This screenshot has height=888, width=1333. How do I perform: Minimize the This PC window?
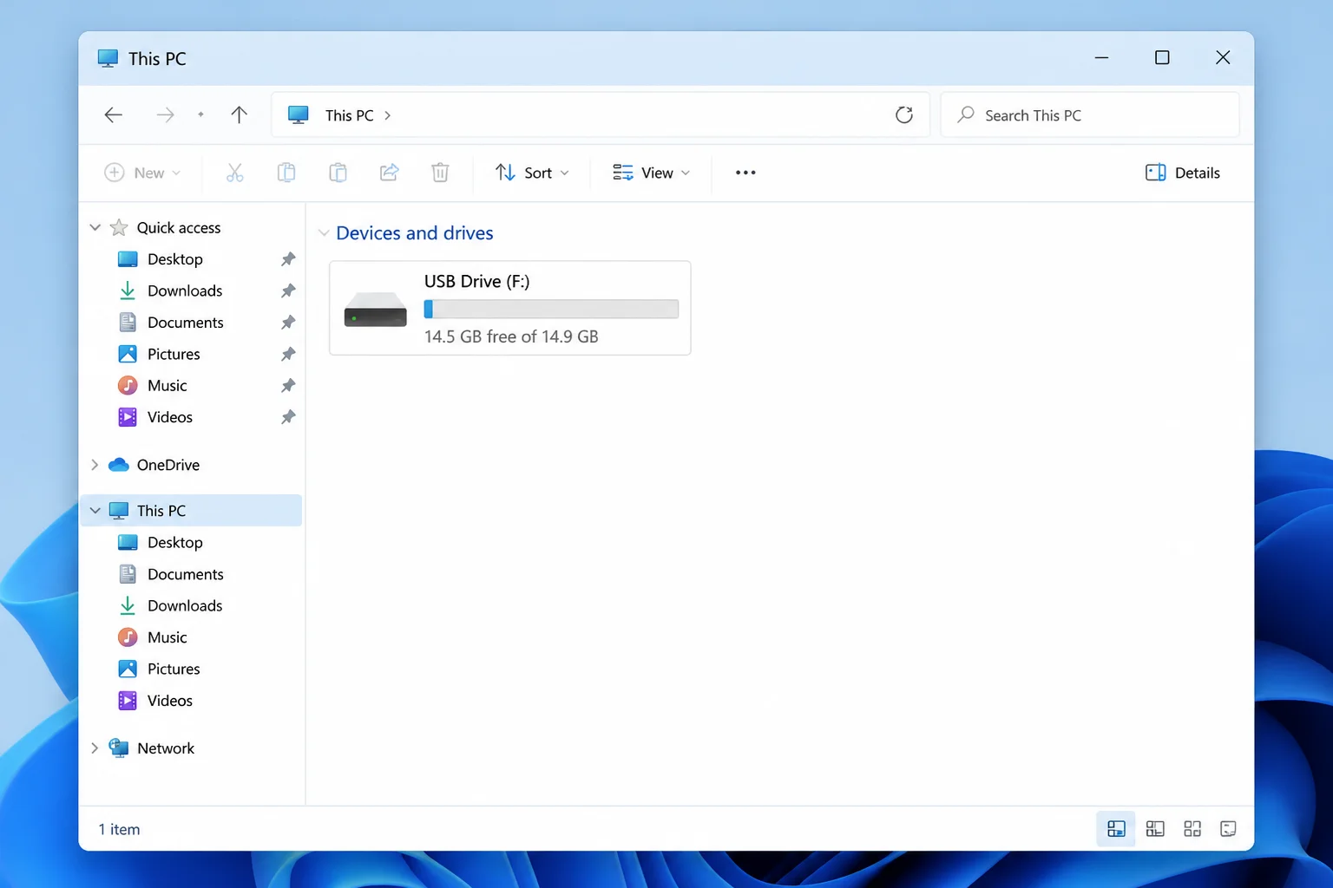coord(1101,57)
